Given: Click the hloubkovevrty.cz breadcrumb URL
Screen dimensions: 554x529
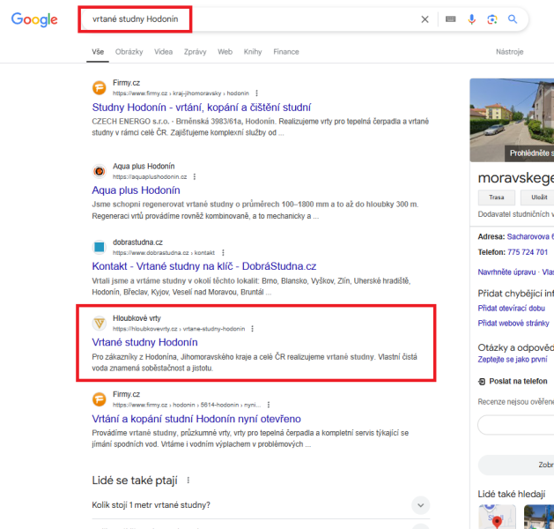Looking at the screenshot, I should pos(179,329).
